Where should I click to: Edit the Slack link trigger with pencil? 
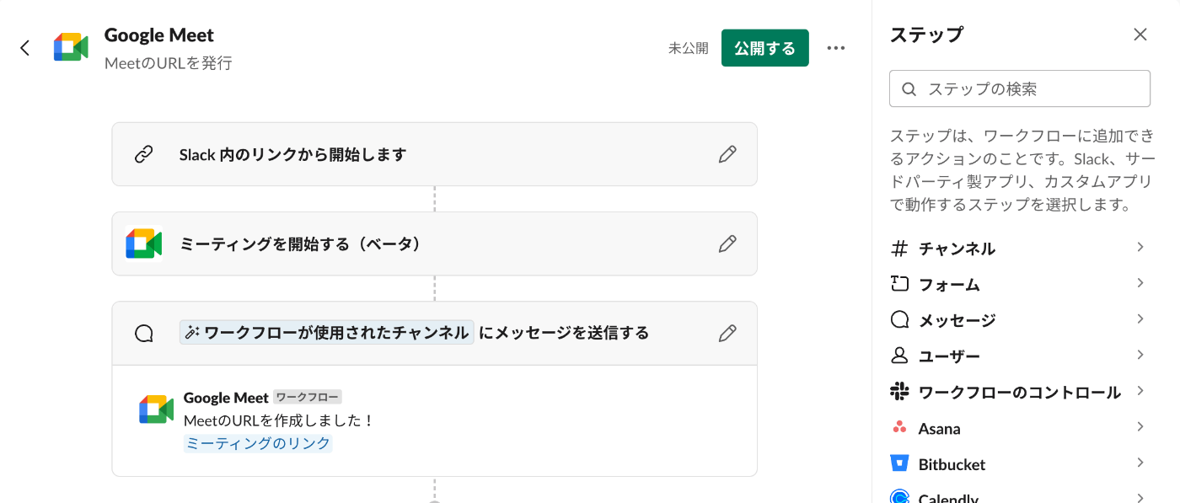pyautogui.click(x=727, y=154)
